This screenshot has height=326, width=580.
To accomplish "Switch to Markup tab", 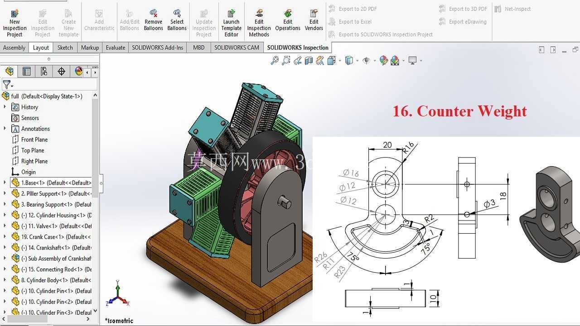I will (x=90, y=48).
